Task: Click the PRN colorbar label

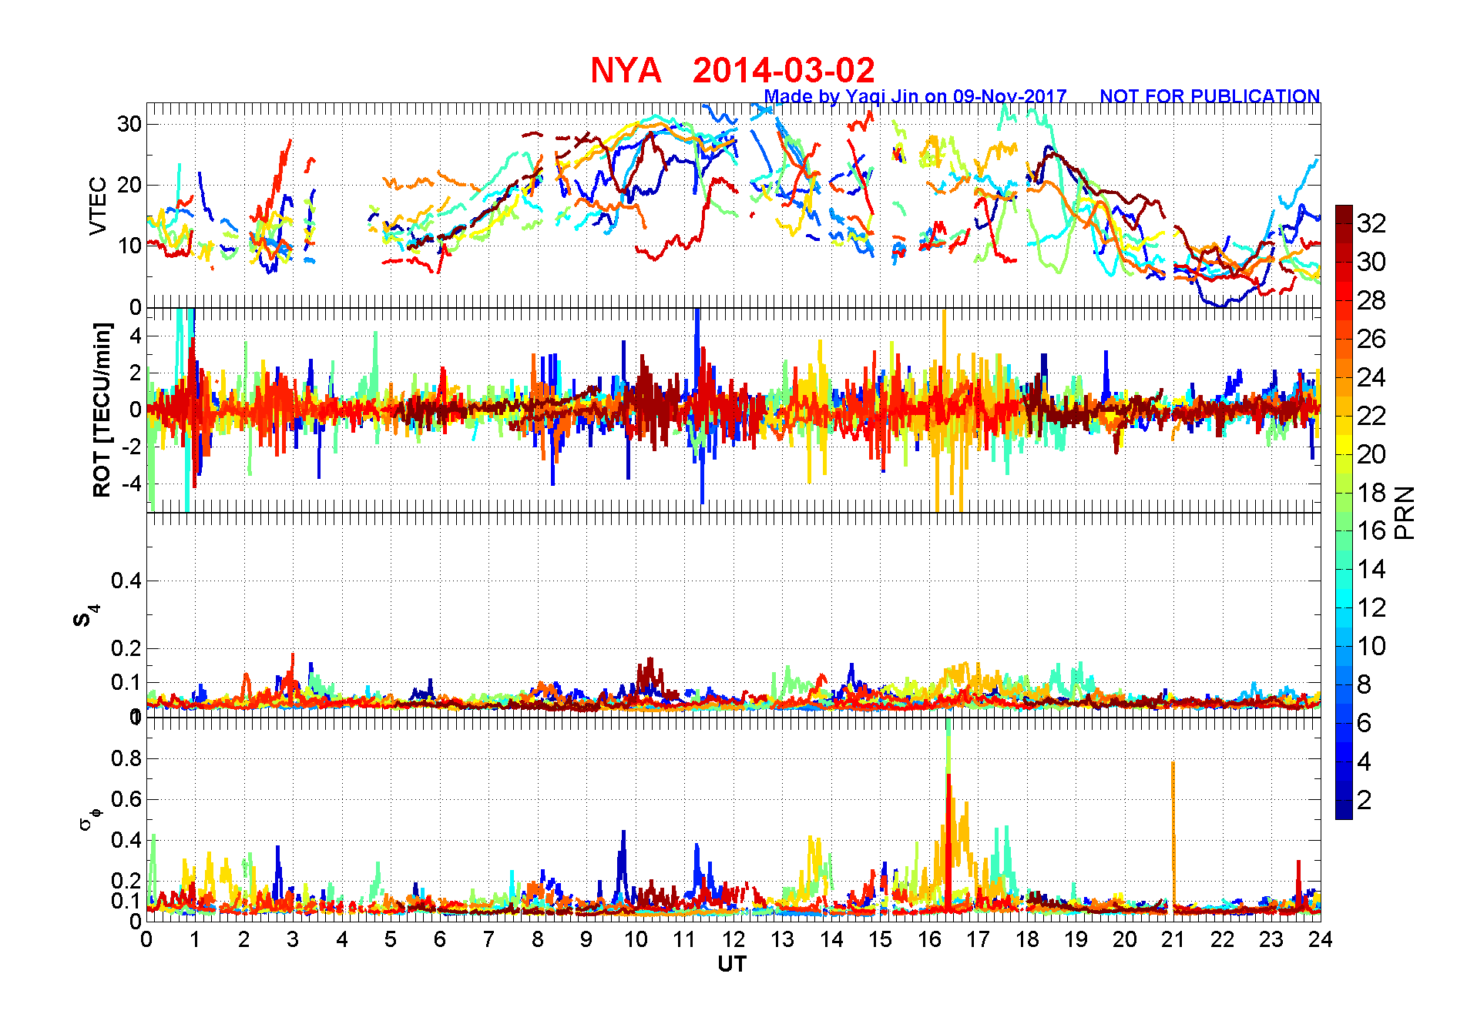Action: (x=1405, y=512)
